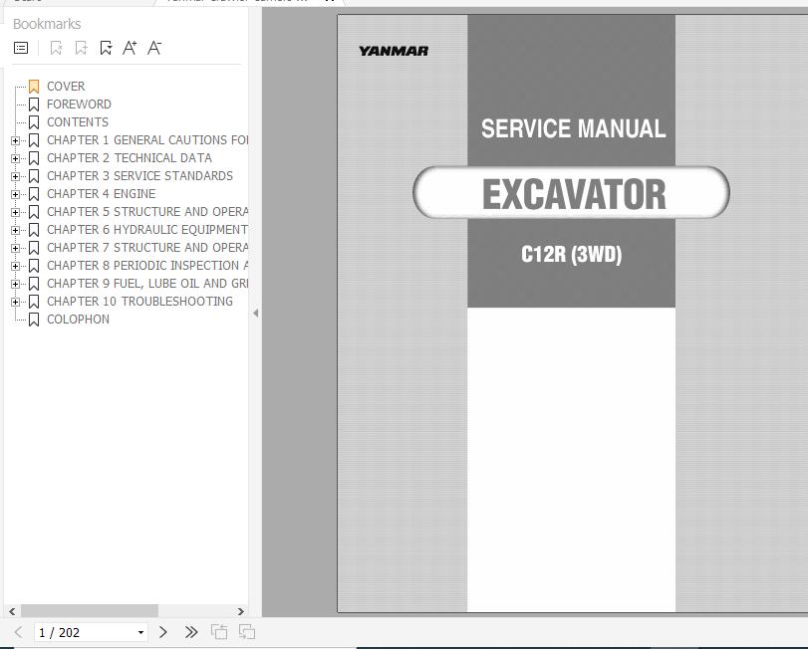This screenshot has width=808, height=649.
Task: Expand CHAPTER 5 STRUCTURE AND OPERA node
Action: [x=16, y=212]
